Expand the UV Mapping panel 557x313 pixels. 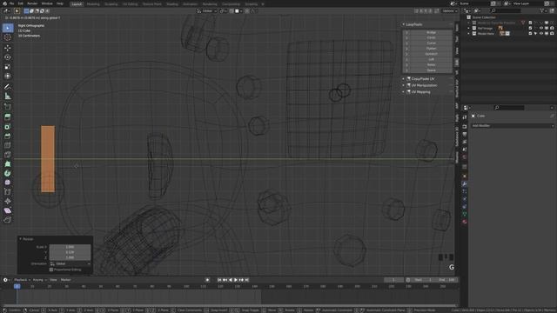(403, 92)
